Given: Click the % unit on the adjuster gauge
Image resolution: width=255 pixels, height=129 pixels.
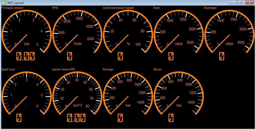Looking at the screenshot, I should [128, 44].
